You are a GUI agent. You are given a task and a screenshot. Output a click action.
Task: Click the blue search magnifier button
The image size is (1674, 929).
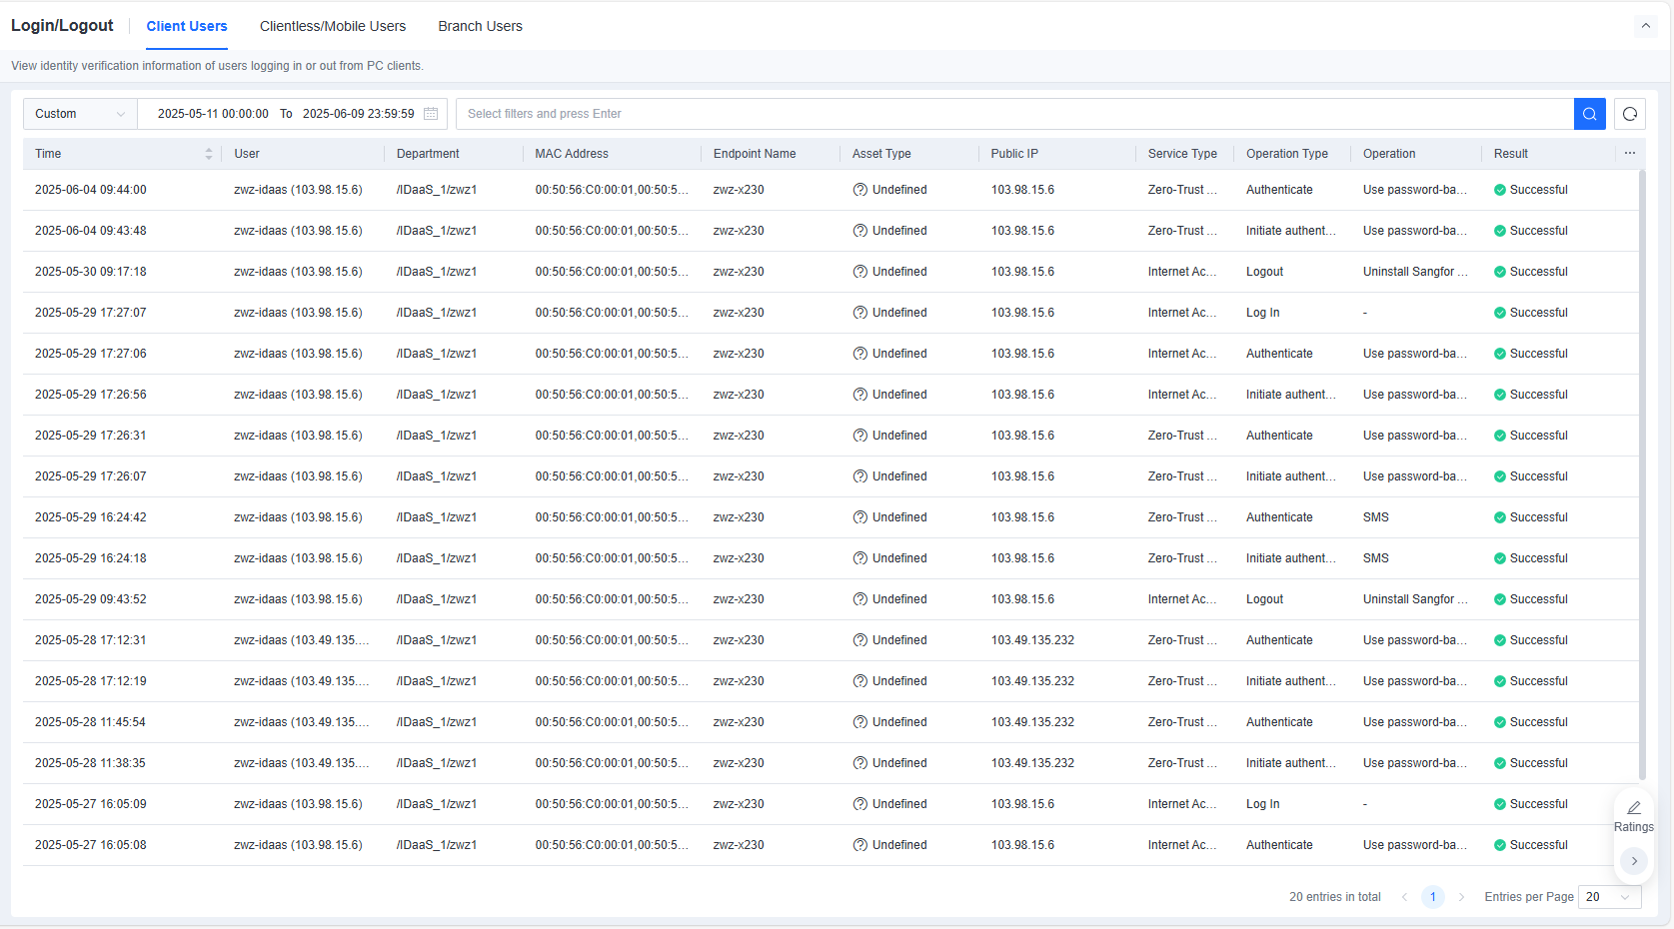pyautogui.click(x=1589, y=114)
